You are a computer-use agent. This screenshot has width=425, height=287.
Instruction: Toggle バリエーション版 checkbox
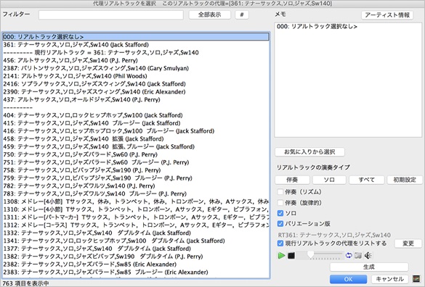pyautogui.click(x=280, y=224)
